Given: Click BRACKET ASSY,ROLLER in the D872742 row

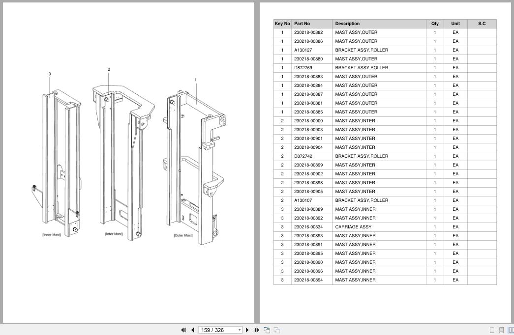Looking at the screenshot, I should [362, 156].
